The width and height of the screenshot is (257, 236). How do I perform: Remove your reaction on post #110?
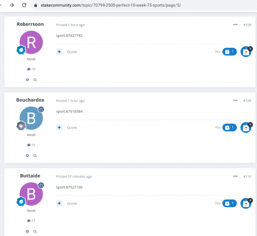pyautogui.click(x=250, y=200)
